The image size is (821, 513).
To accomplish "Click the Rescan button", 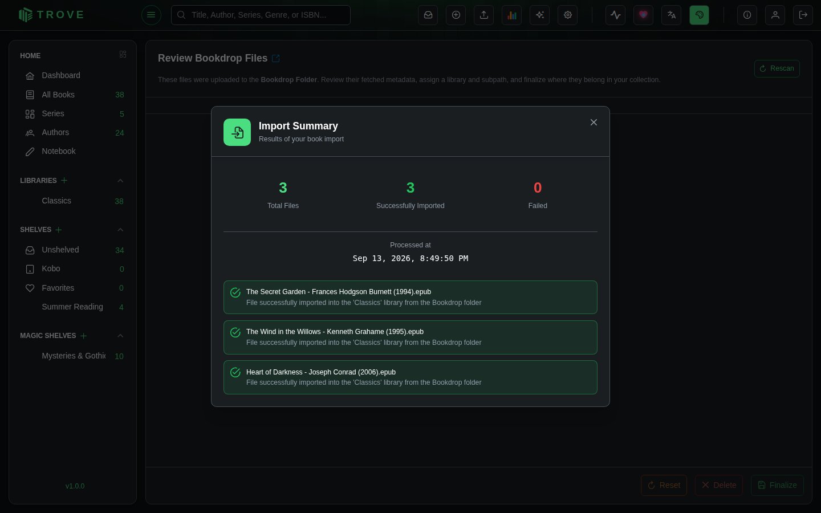I will (x=777, y=68).
